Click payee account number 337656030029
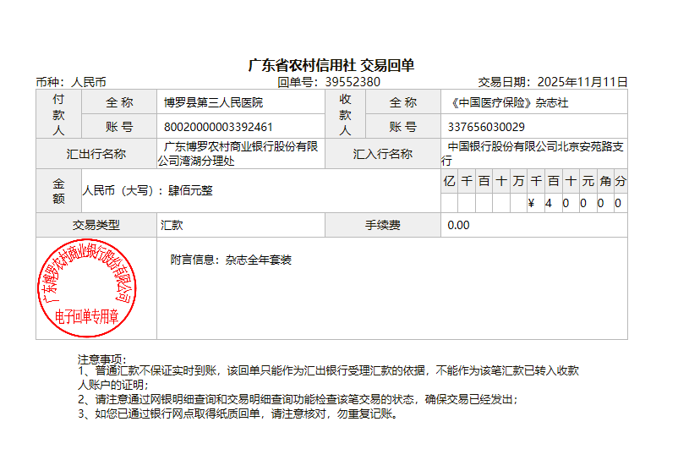The width and height of the screenshot is (678, 460). pyautogui.click(x=485, y=127)
